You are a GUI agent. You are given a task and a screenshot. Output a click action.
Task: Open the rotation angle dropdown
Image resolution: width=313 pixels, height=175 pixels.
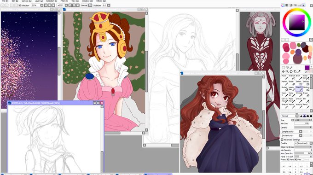[x=66, y=6]
